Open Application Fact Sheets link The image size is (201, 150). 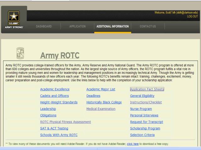(x=147, y=89)
